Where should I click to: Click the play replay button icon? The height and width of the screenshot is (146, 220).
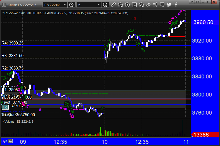click(127, 5)
